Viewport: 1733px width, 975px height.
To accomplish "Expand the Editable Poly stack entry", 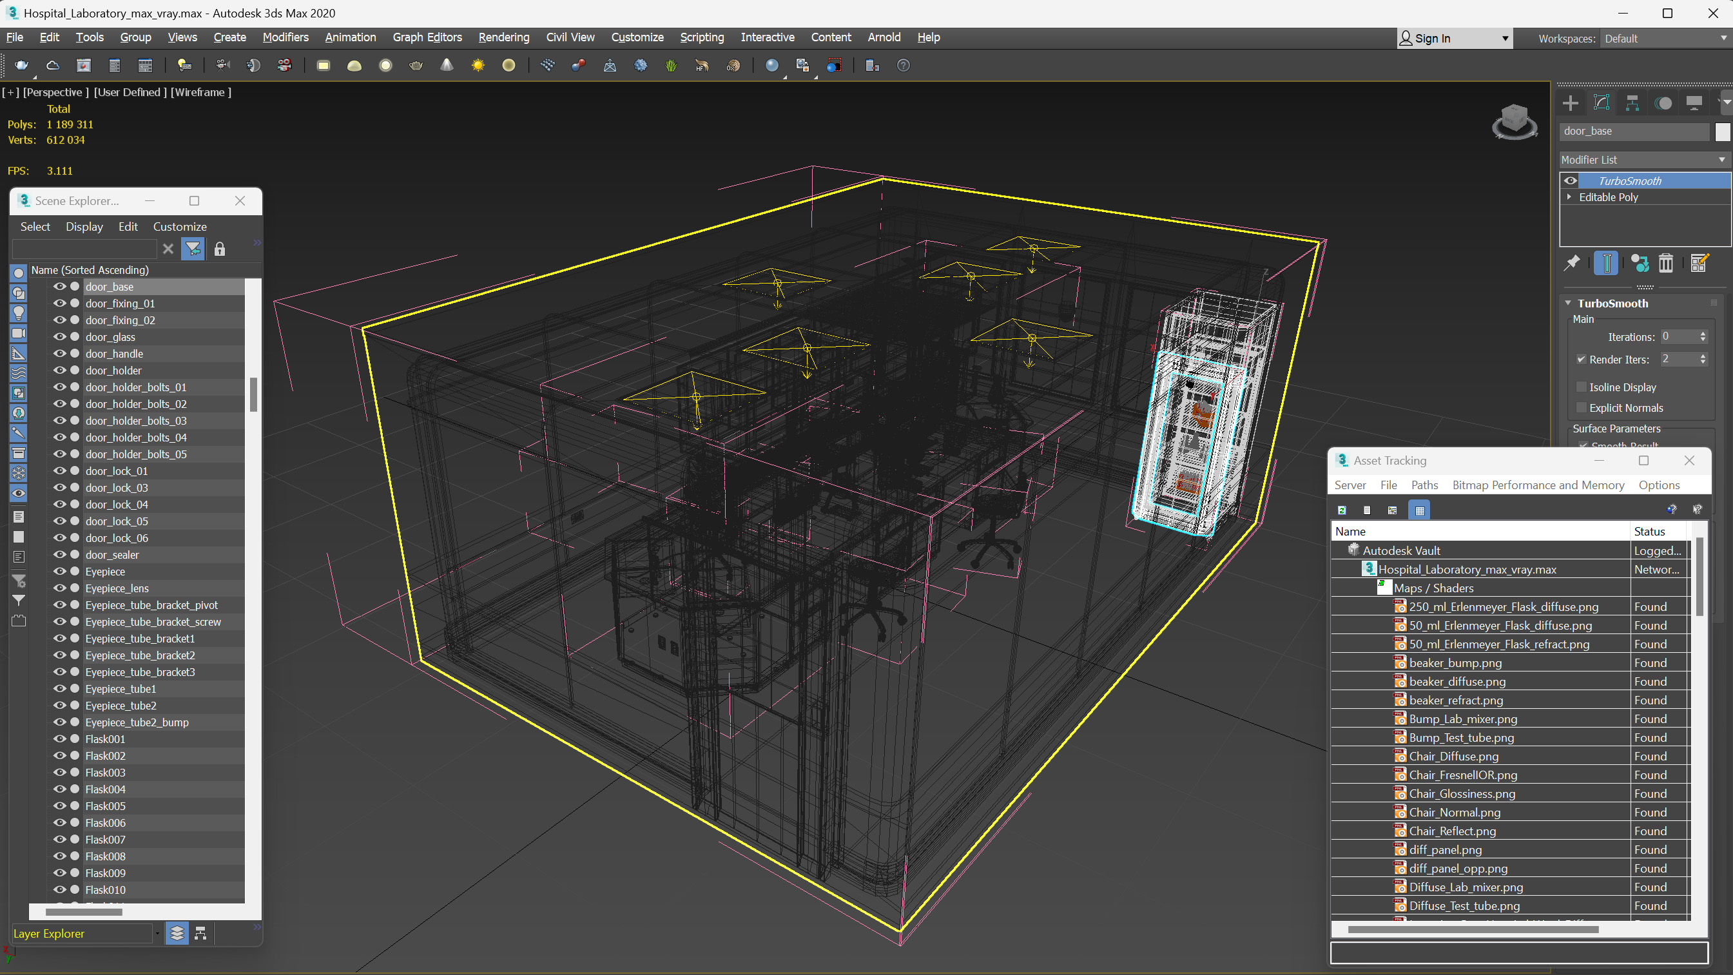I will click(1569, 197).
